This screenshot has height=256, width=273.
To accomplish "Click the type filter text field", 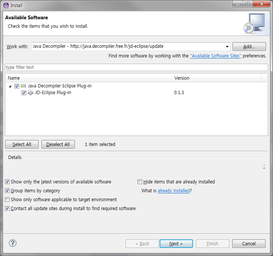I will pyautogui.click(x=136, y=67).
